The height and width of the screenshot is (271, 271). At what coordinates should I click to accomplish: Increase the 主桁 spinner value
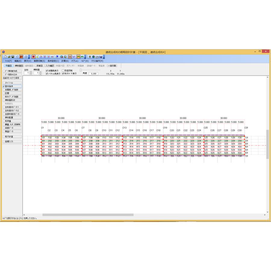coord(31,72)
